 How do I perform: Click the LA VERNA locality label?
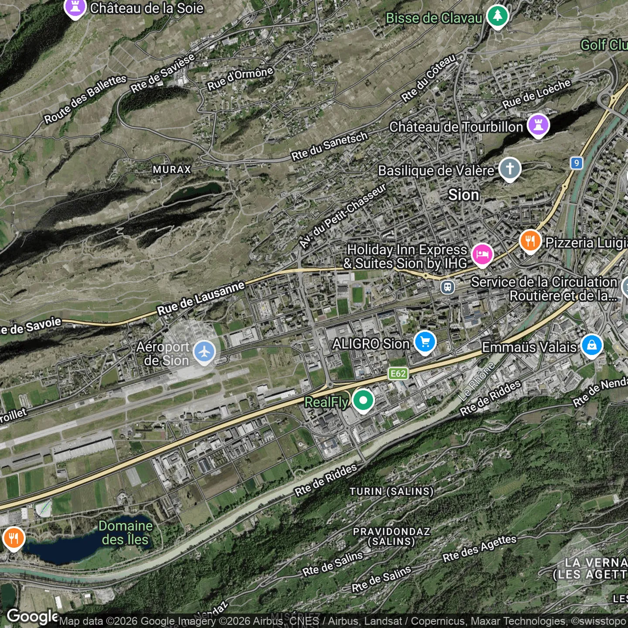[597, 562]
